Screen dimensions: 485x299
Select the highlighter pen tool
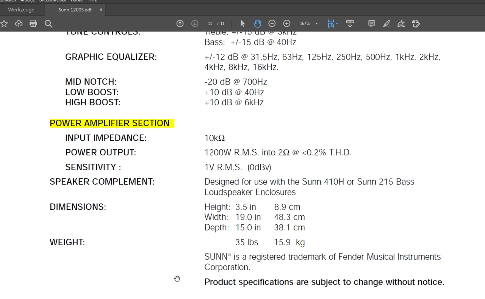(x=386, y=23)
